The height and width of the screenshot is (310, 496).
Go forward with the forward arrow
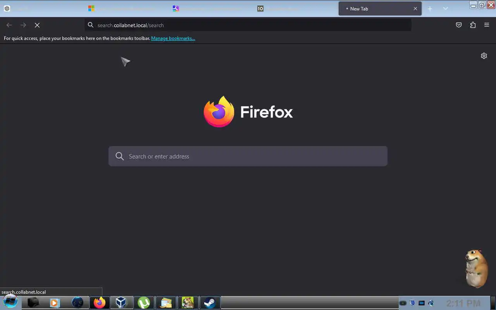[23, 25]
